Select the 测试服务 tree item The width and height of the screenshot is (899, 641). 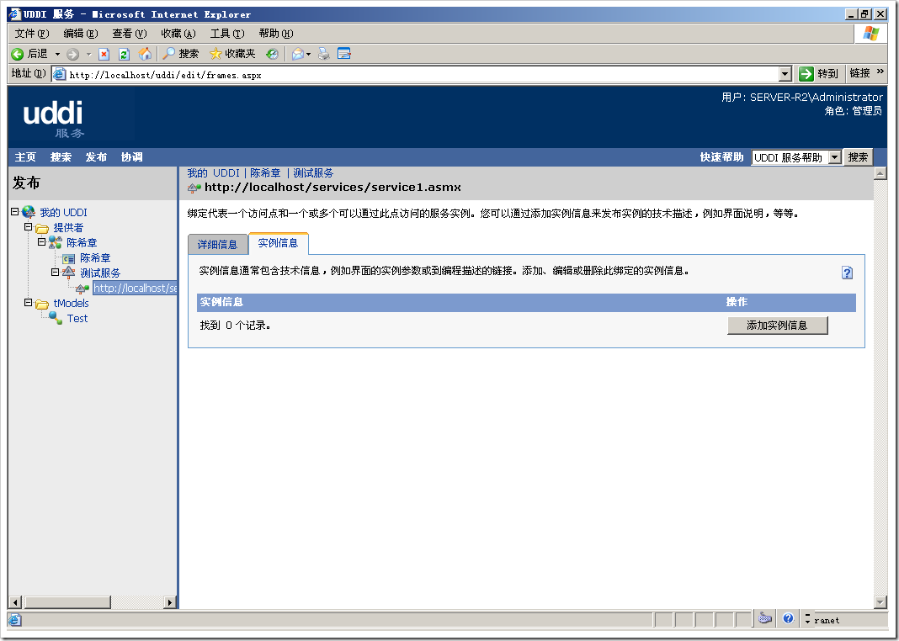pyautogui.click(x=100, y=273)
